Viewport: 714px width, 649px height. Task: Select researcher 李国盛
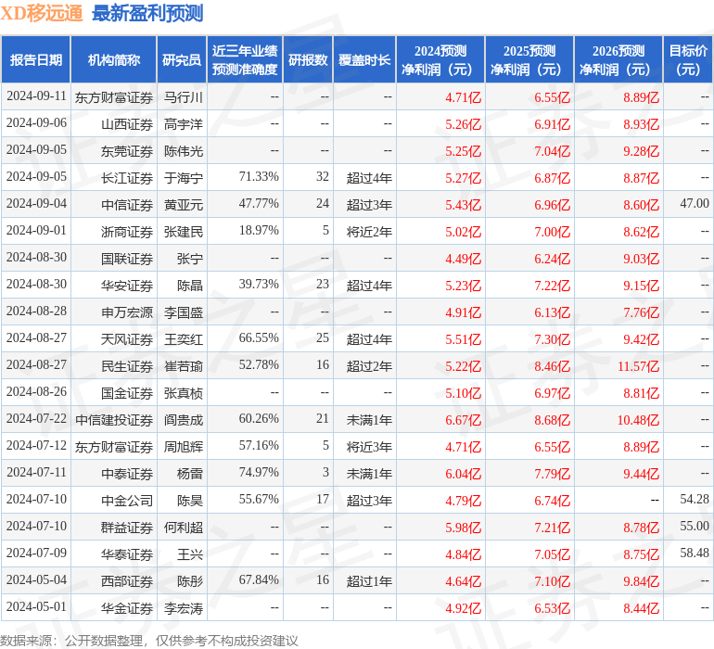click(x=184, y=312)
